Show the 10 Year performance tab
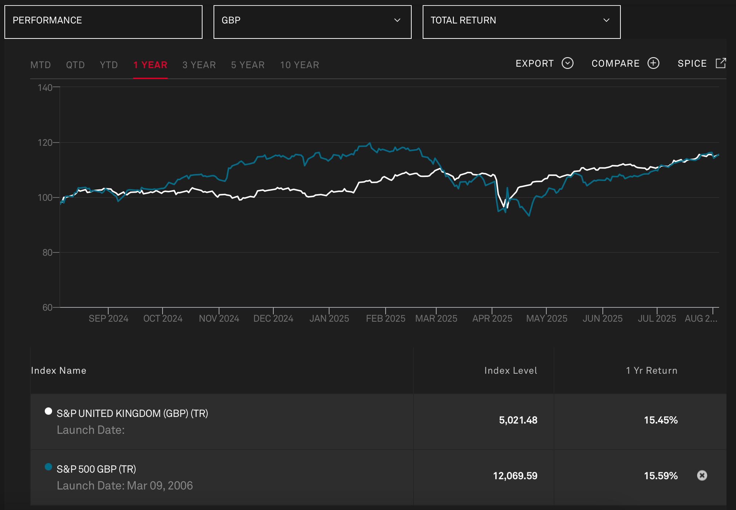This screenshot has width=736, height=510. 299,65
